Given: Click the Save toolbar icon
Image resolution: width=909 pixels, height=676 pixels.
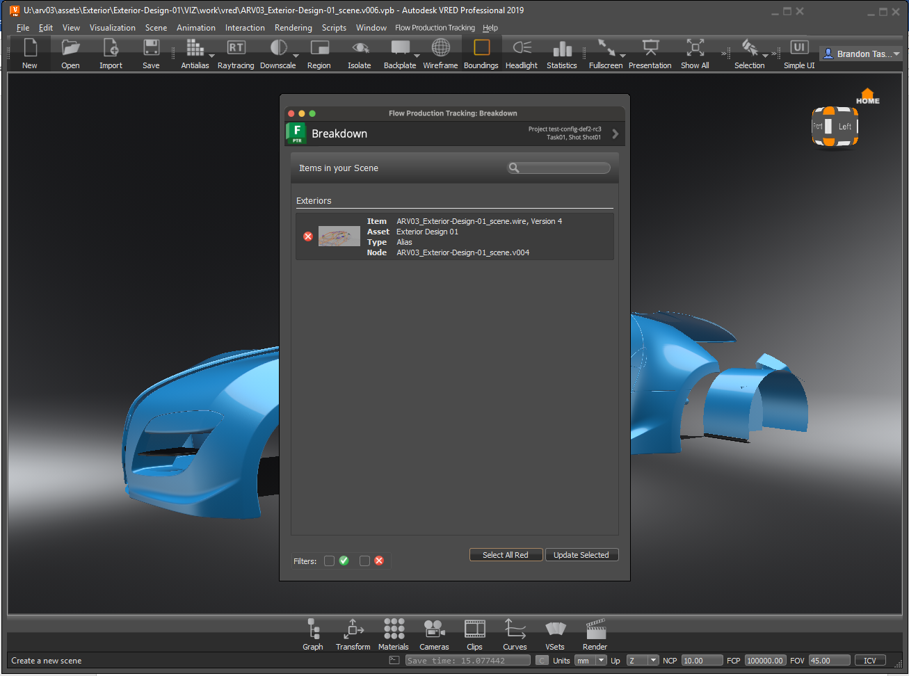Looking at the screenshot, I should [151, 48].
